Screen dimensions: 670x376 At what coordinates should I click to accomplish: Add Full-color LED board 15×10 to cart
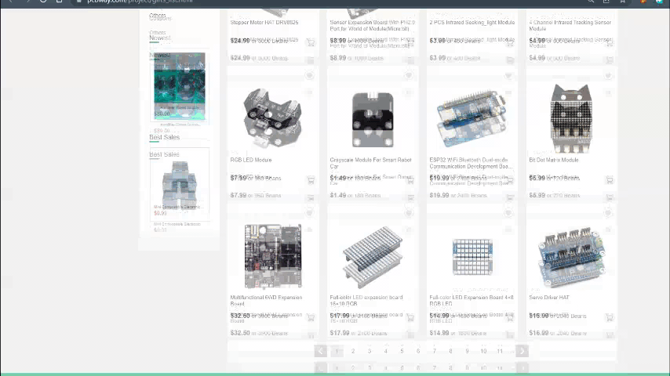410,317
